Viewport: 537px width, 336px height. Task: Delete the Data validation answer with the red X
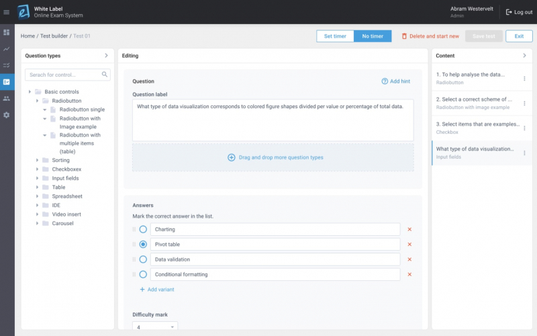point(409,259)
